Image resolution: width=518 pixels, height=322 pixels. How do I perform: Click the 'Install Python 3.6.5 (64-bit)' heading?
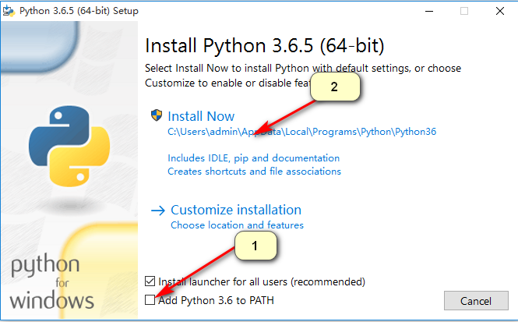[x=265, y=45]
